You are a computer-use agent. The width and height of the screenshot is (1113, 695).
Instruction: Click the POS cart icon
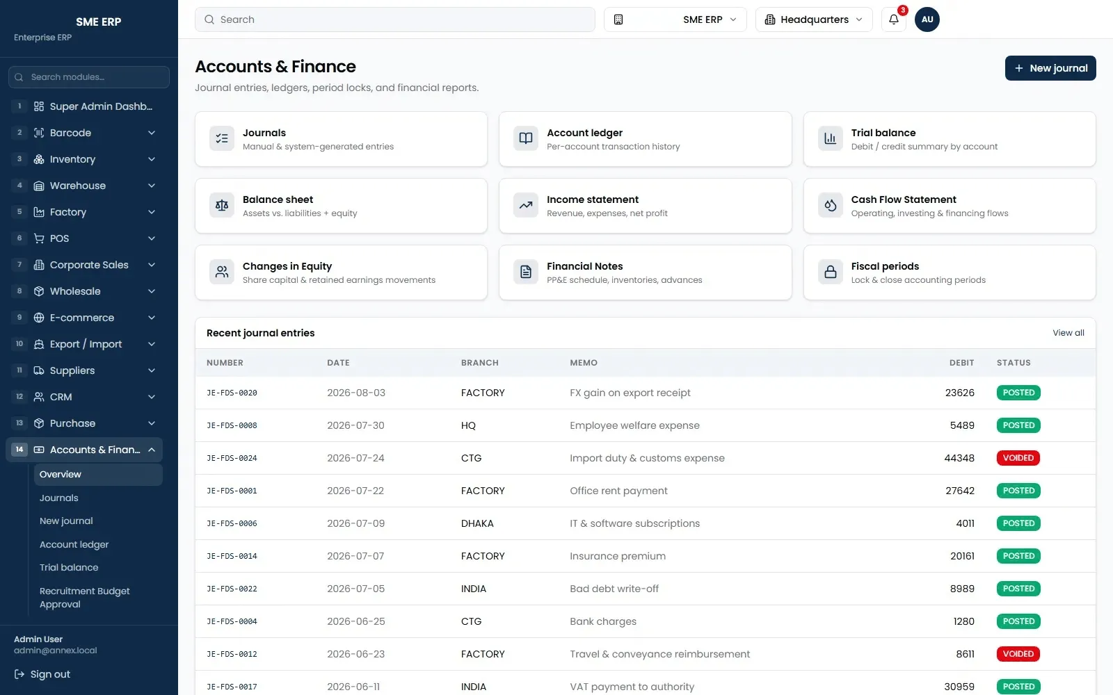(x=39, y=238)
